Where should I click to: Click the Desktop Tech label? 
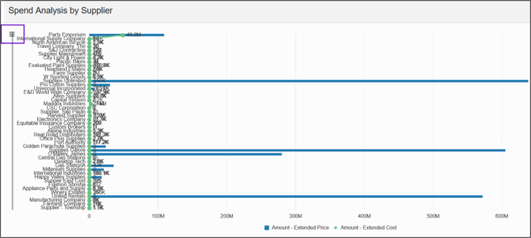70,162
